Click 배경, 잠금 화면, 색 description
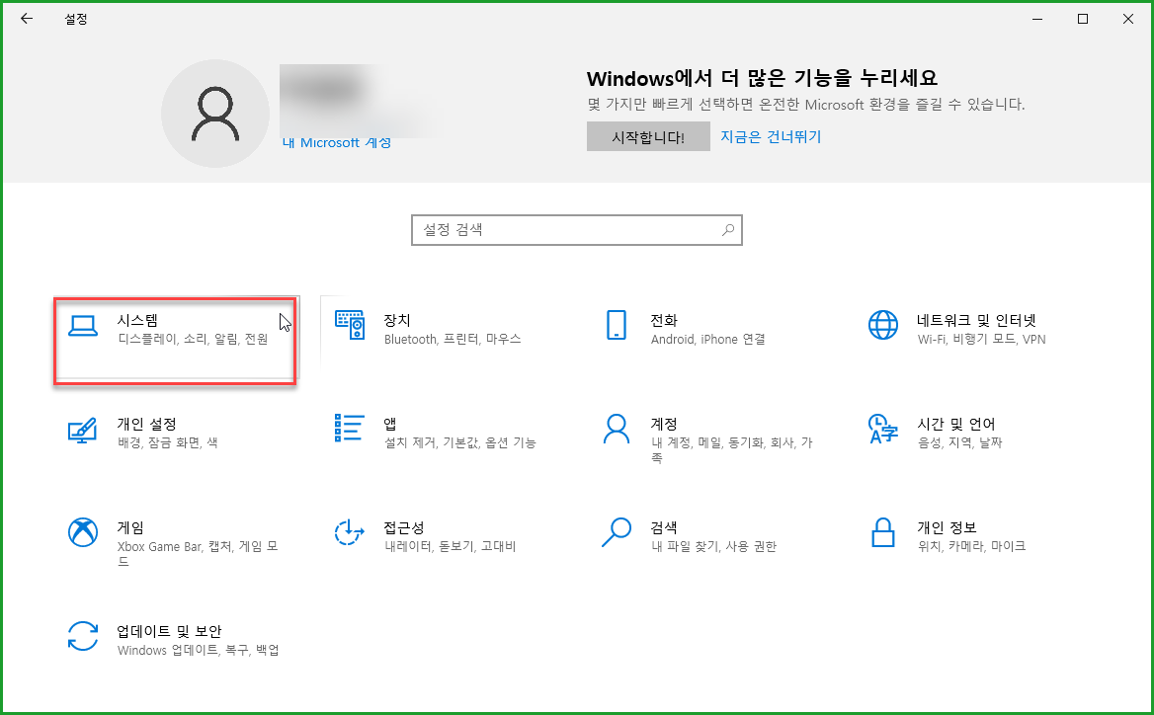1154x715 pixels. click(x=167, y=442)
